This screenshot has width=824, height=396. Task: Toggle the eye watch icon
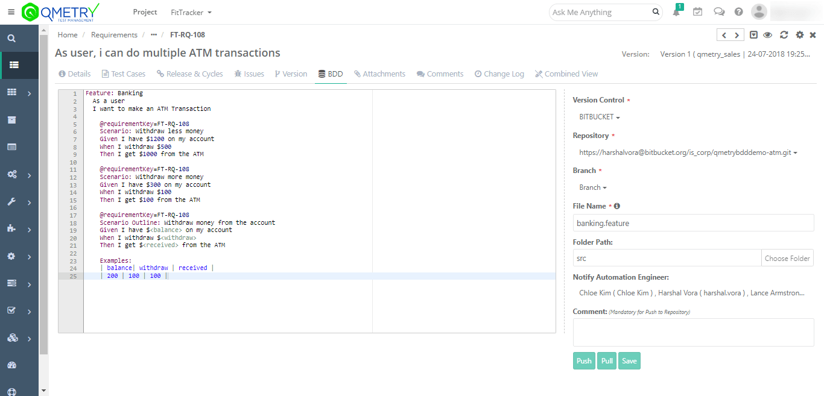click(768, 35)
